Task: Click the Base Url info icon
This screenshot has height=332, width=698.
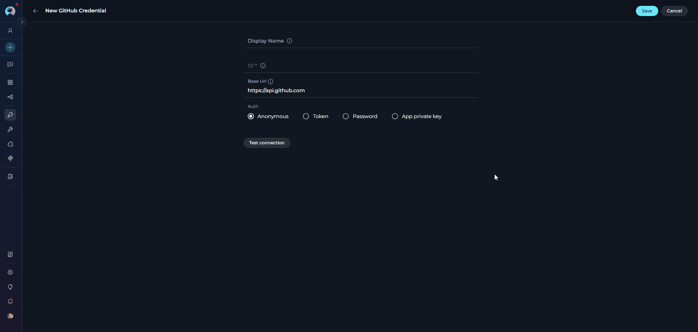Action: point(271,81)
